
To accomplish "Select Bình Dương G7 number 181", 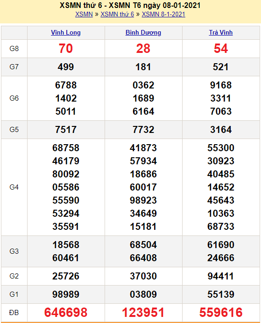I will click(143, 67).
